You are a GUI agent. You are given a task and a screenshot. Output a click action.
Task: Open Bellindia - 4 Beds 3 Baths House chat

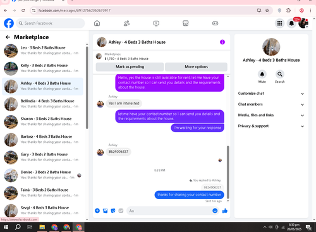(x=42, y=104)
